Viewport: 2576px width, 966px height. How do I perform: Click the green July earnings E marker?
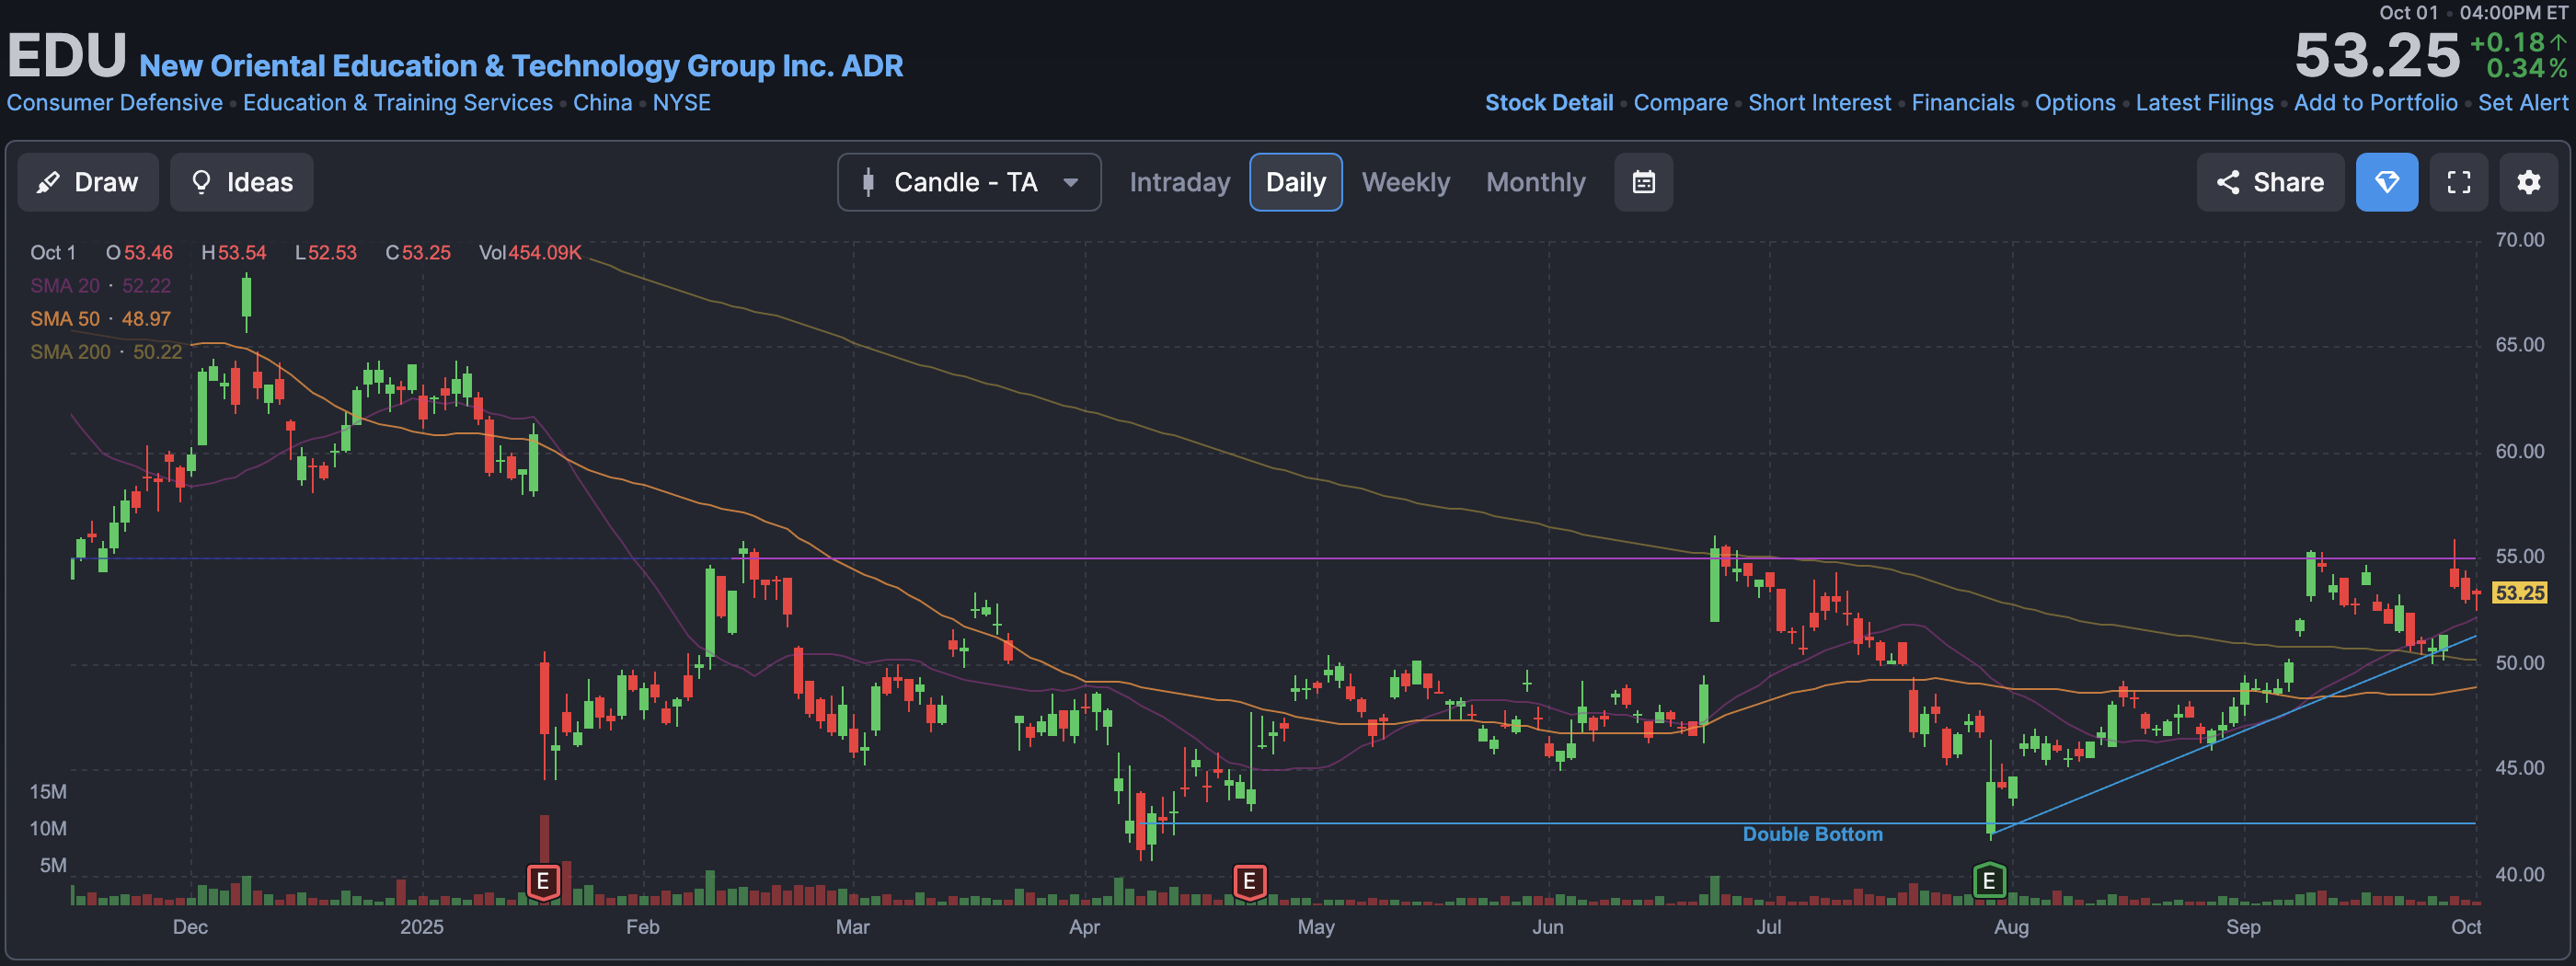[1989, 880]
